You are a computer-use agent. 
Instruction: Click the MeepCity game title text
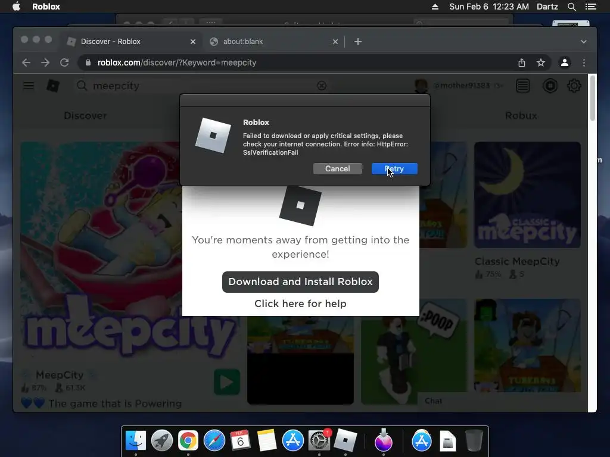pos(60,375)
